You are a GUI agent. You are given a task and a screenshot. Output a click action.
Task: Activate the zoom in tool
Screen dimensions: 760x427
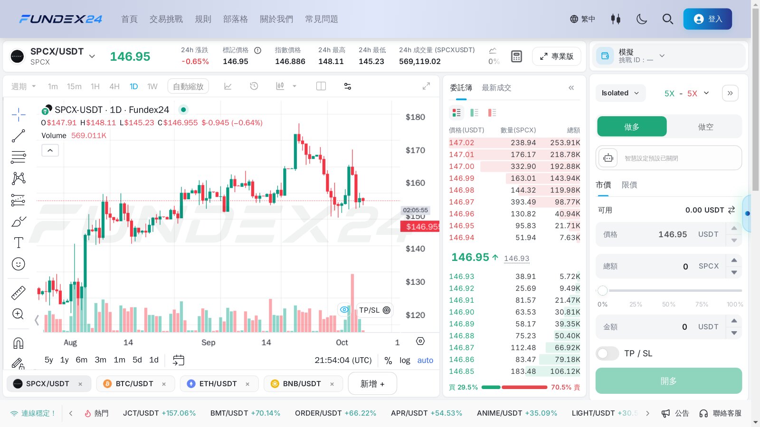(x=19, y=314)
